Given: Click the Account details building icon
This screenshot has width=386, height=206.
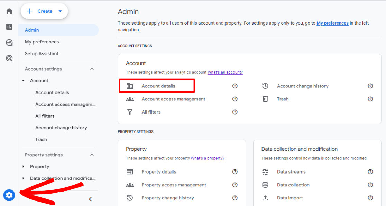Looking at the screenshot, I should click(x=130, y=86).
